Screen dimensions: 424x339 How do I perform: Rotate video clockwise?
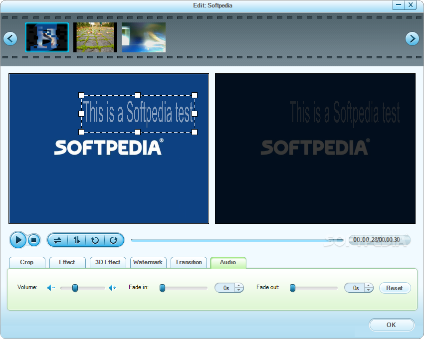click(114, 240)
